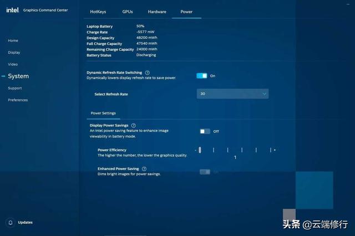
Task: Turn off Dynamic Refresh Rate Switching
Action: coord(201,76)
